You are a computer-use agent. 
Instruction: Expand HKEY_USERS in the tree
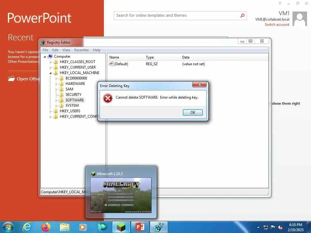(x=51, y=111)
